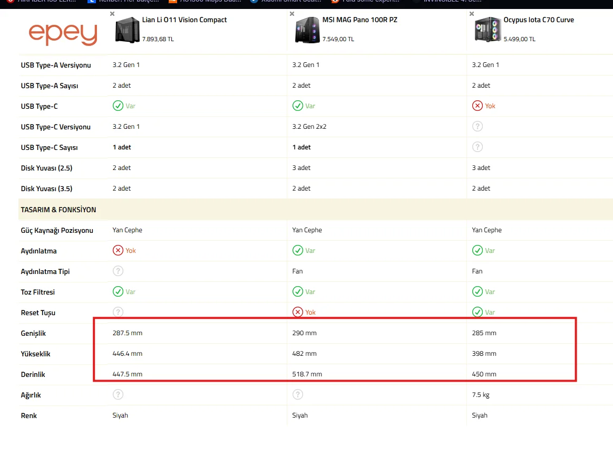Select the Reset Tuşu row label
Screen dimensions: 613x454
point(38,313)
